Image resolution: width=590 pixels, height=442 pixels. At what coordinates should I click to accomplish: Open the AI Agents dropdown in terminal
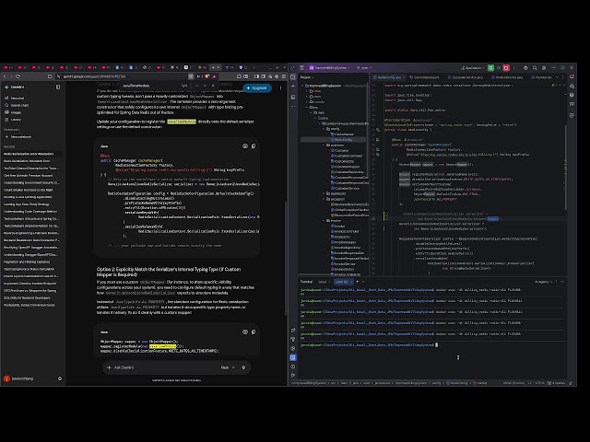click(543, 282)
